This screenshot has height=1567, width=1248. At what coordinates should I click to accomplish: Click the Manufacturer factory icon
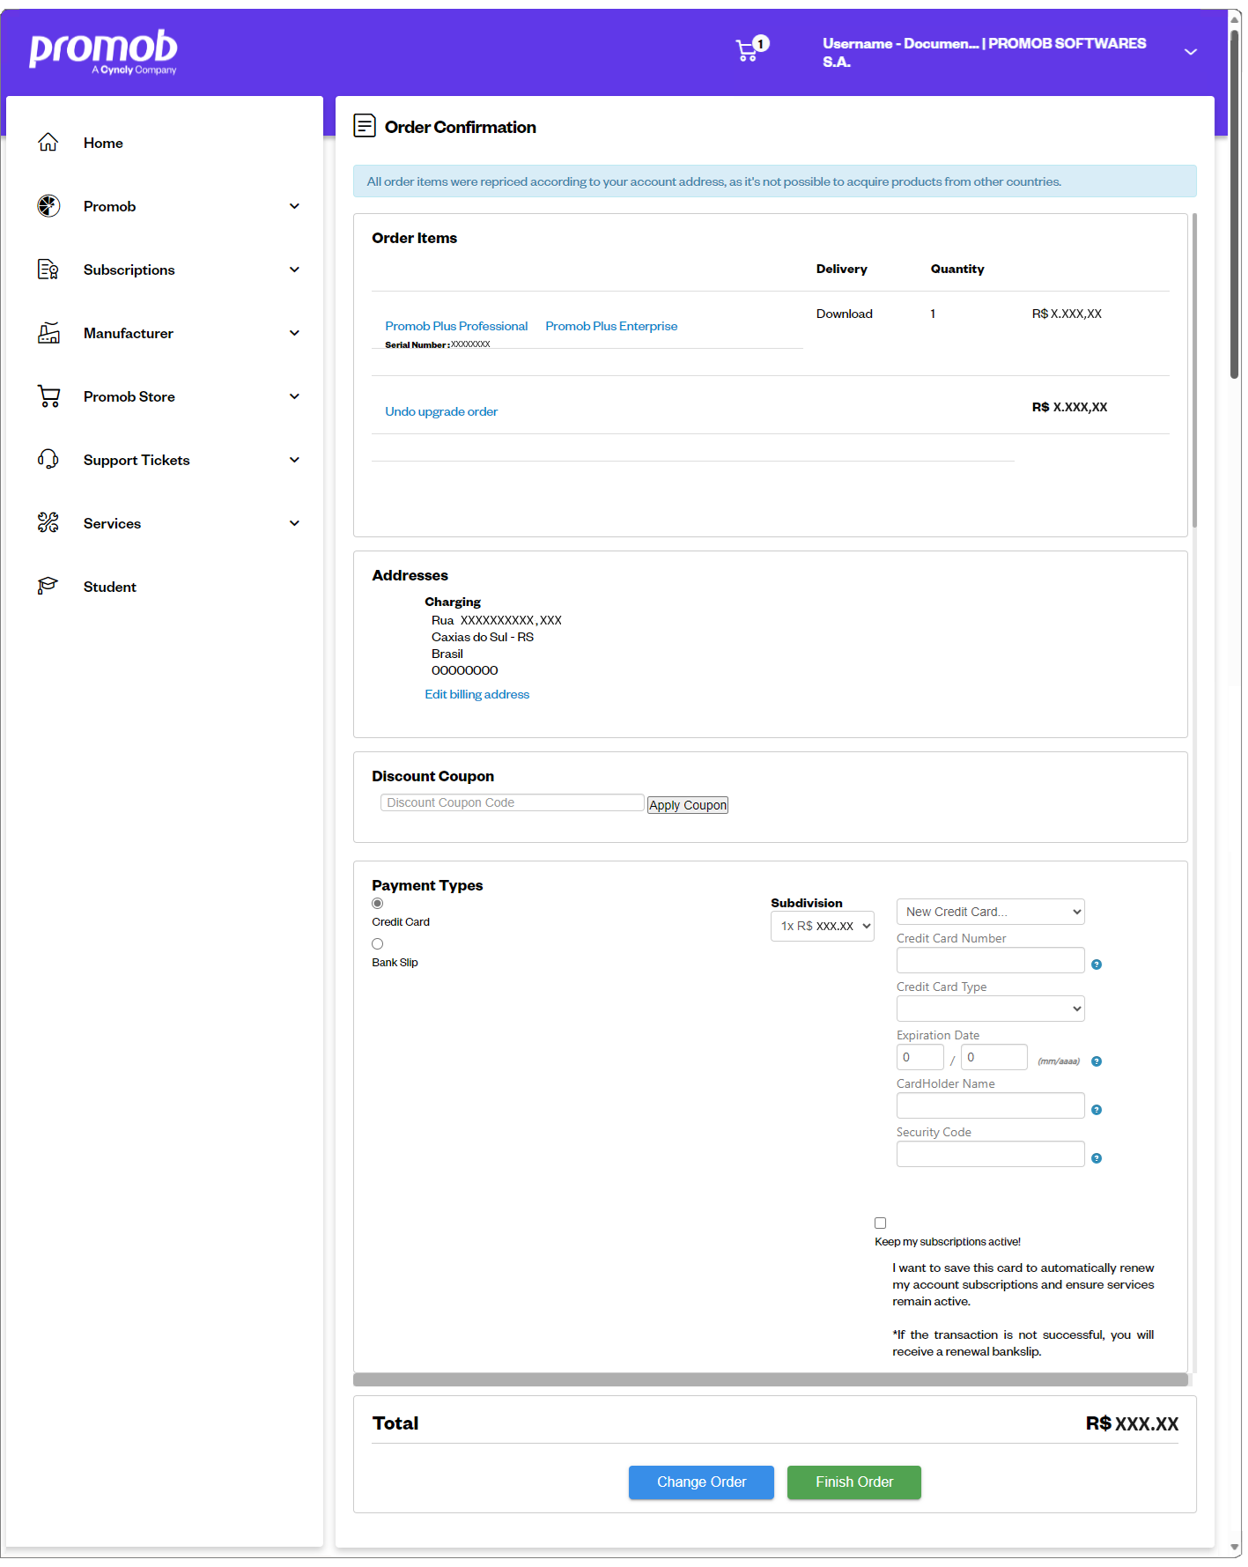pyautogui.click(x=48, y=332)
